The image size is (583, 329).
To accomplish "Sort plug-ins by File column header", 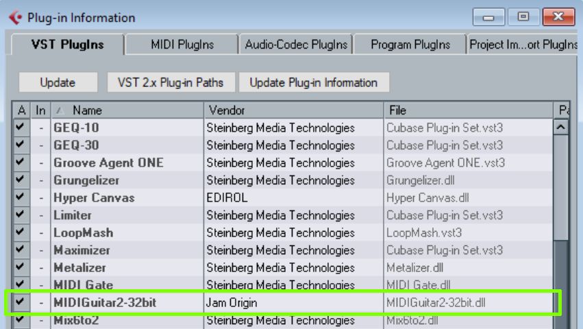I will pyautogui.click(x=468, y=110).
